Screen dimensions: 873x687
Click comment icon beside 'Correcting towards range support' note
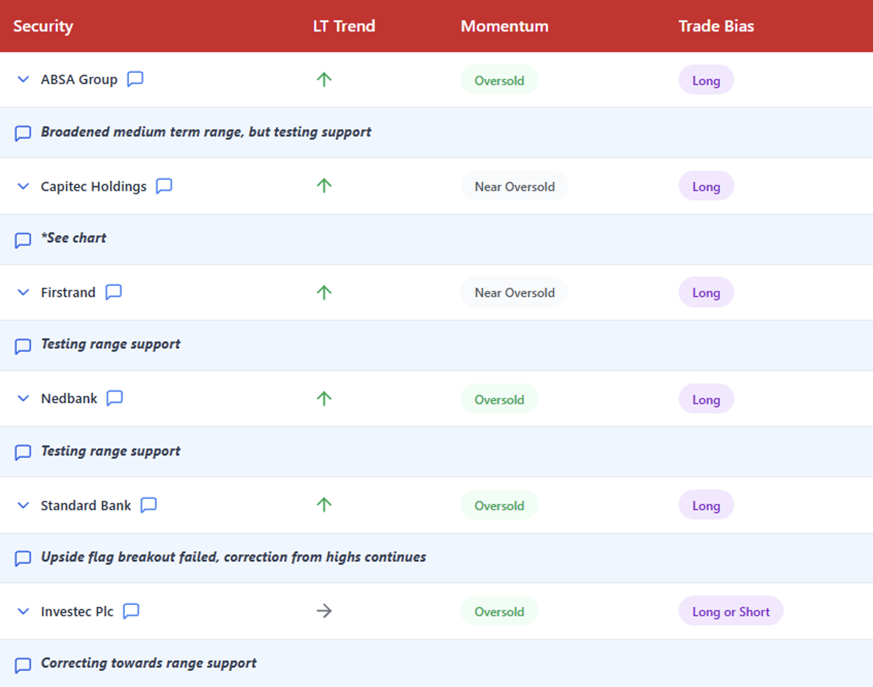(23, 665)
